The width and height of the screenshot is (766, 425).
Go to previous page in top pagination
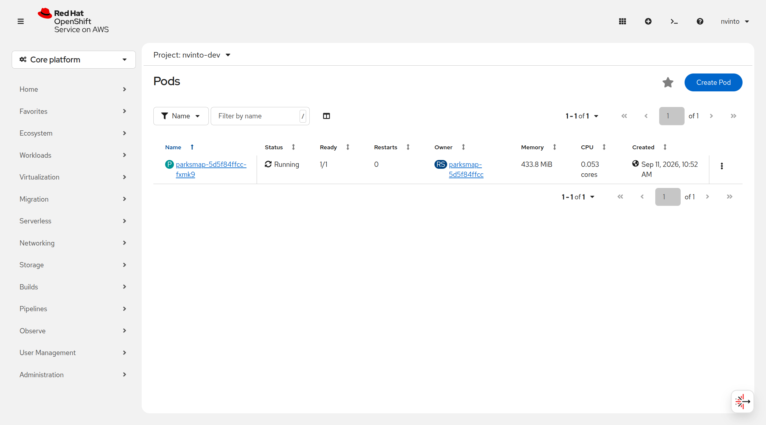(646, 116)
